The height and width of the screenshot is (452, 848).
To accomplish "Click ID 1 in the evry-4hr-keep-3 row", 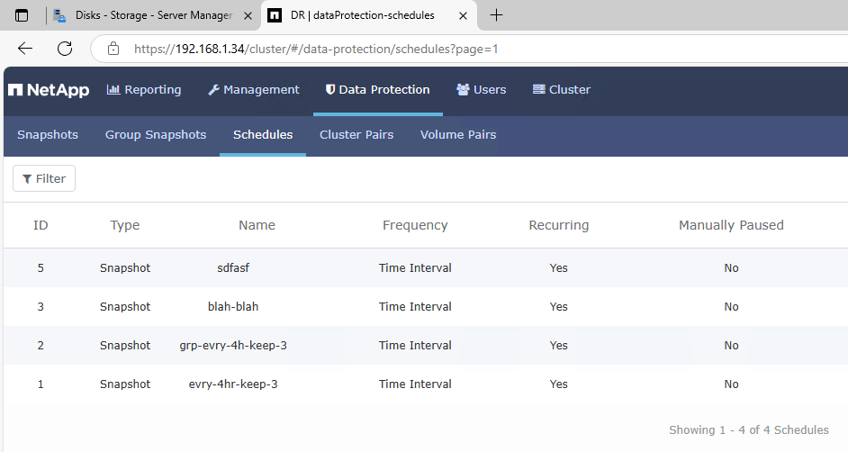I will (x=41, y=384).
